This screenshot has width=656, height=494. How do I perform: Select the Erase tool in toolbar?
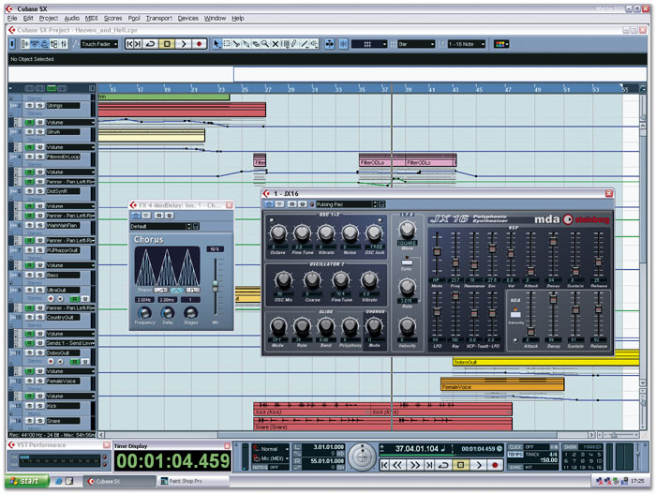(256, 44)
